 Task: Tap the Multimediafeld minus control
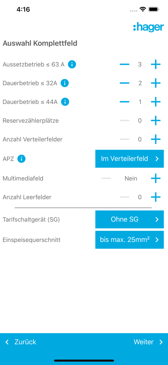point(106,178)
